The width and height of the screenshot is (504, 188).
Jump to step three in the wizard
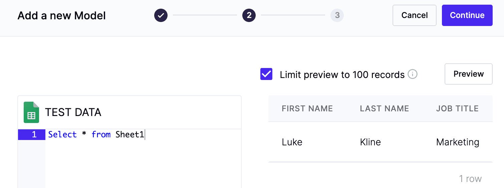click(337, 15)
